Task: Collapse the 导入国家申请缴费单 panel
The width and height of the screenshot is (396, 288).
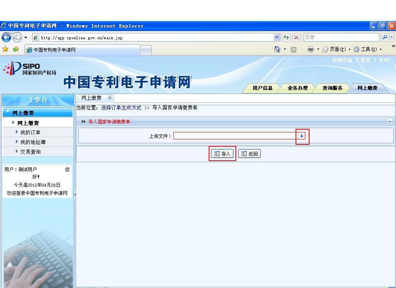Action: click(390, 121)
